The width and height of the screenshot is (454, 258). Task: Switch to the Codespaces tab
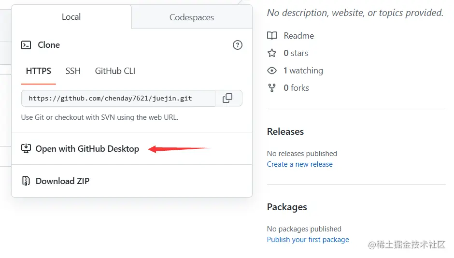coord(192,17)
